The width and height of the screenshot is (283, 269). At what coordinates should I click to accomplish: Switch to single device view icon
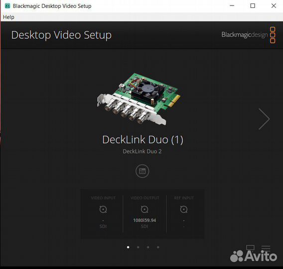click(250, 248)
